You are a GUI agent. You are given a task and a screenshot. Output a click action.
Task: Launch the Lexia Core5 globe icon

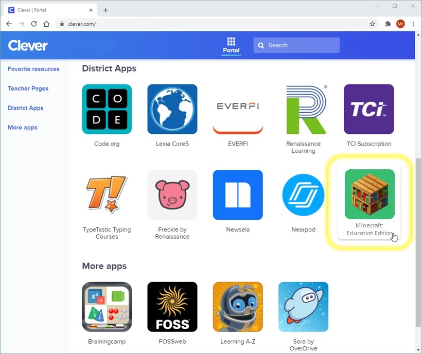(172, 109)
